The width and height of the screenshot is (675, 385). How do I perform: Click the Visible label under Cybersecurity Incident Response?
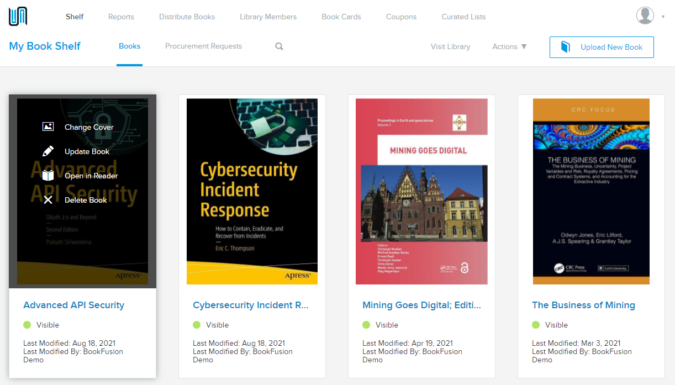(x=217, y=325)
